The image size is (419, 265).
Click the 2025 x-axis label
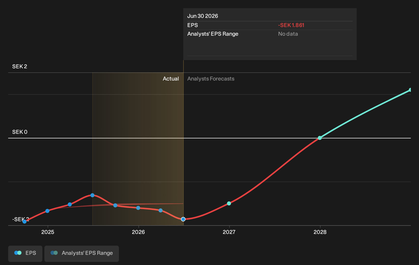pos(48,232)
